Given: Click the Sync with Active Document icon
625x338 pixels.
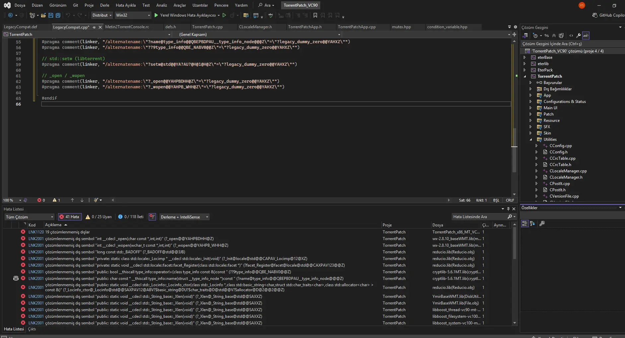Looking at the screenshot, I should [x=547, y=36].
